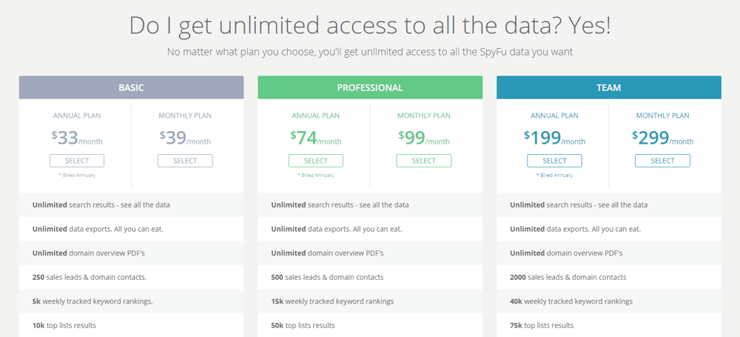Screen dimensions: 740x337
Task: Click "250 sales leads & domain contacts."
Action: [x=90, y=277]
